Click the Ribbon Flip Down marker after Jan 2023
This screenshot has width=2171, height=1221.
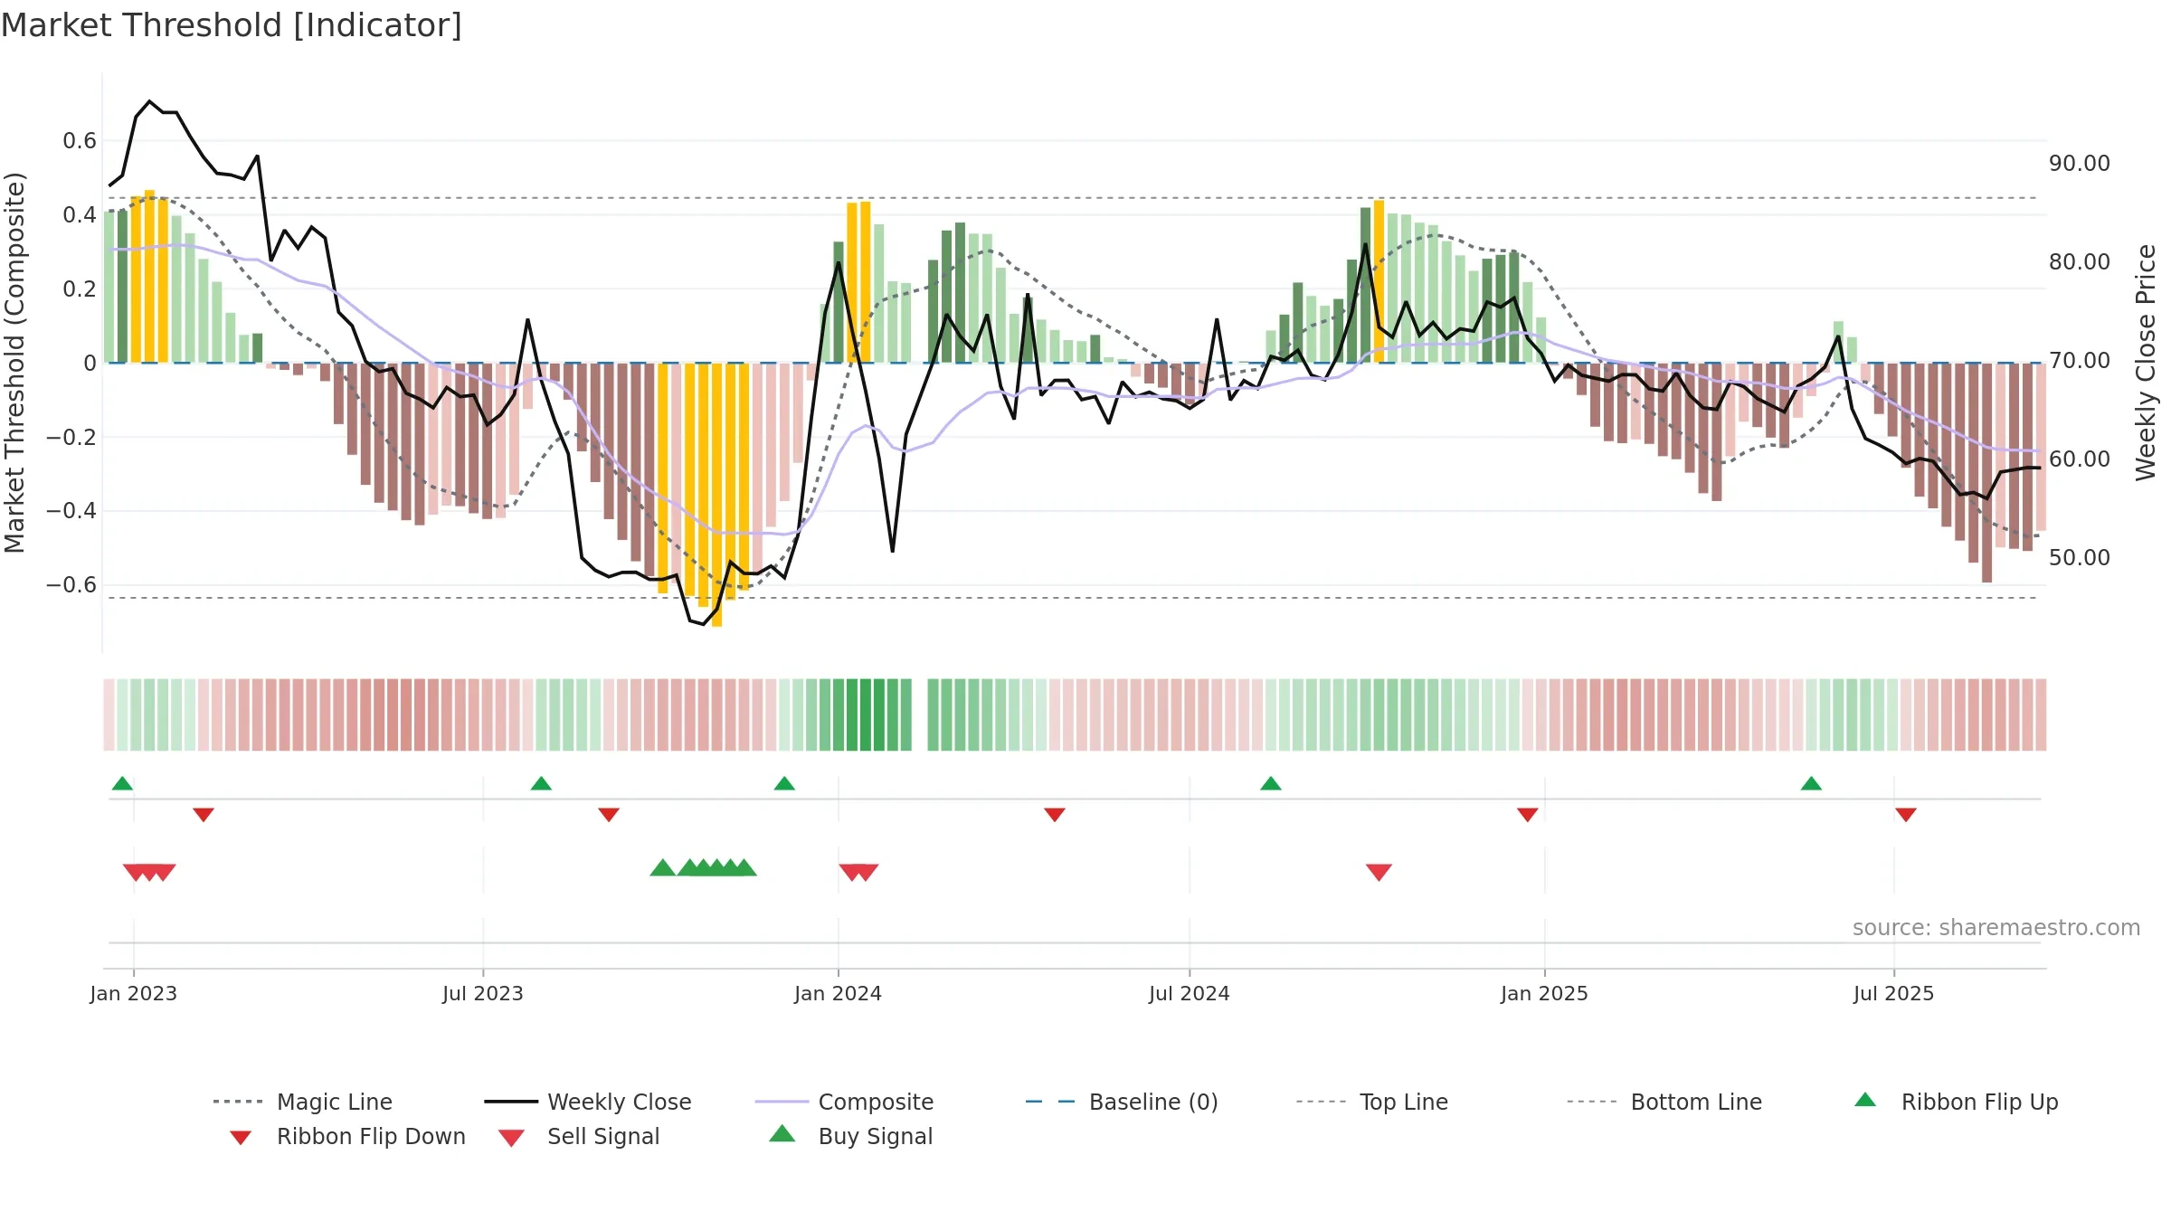(204, 815)
